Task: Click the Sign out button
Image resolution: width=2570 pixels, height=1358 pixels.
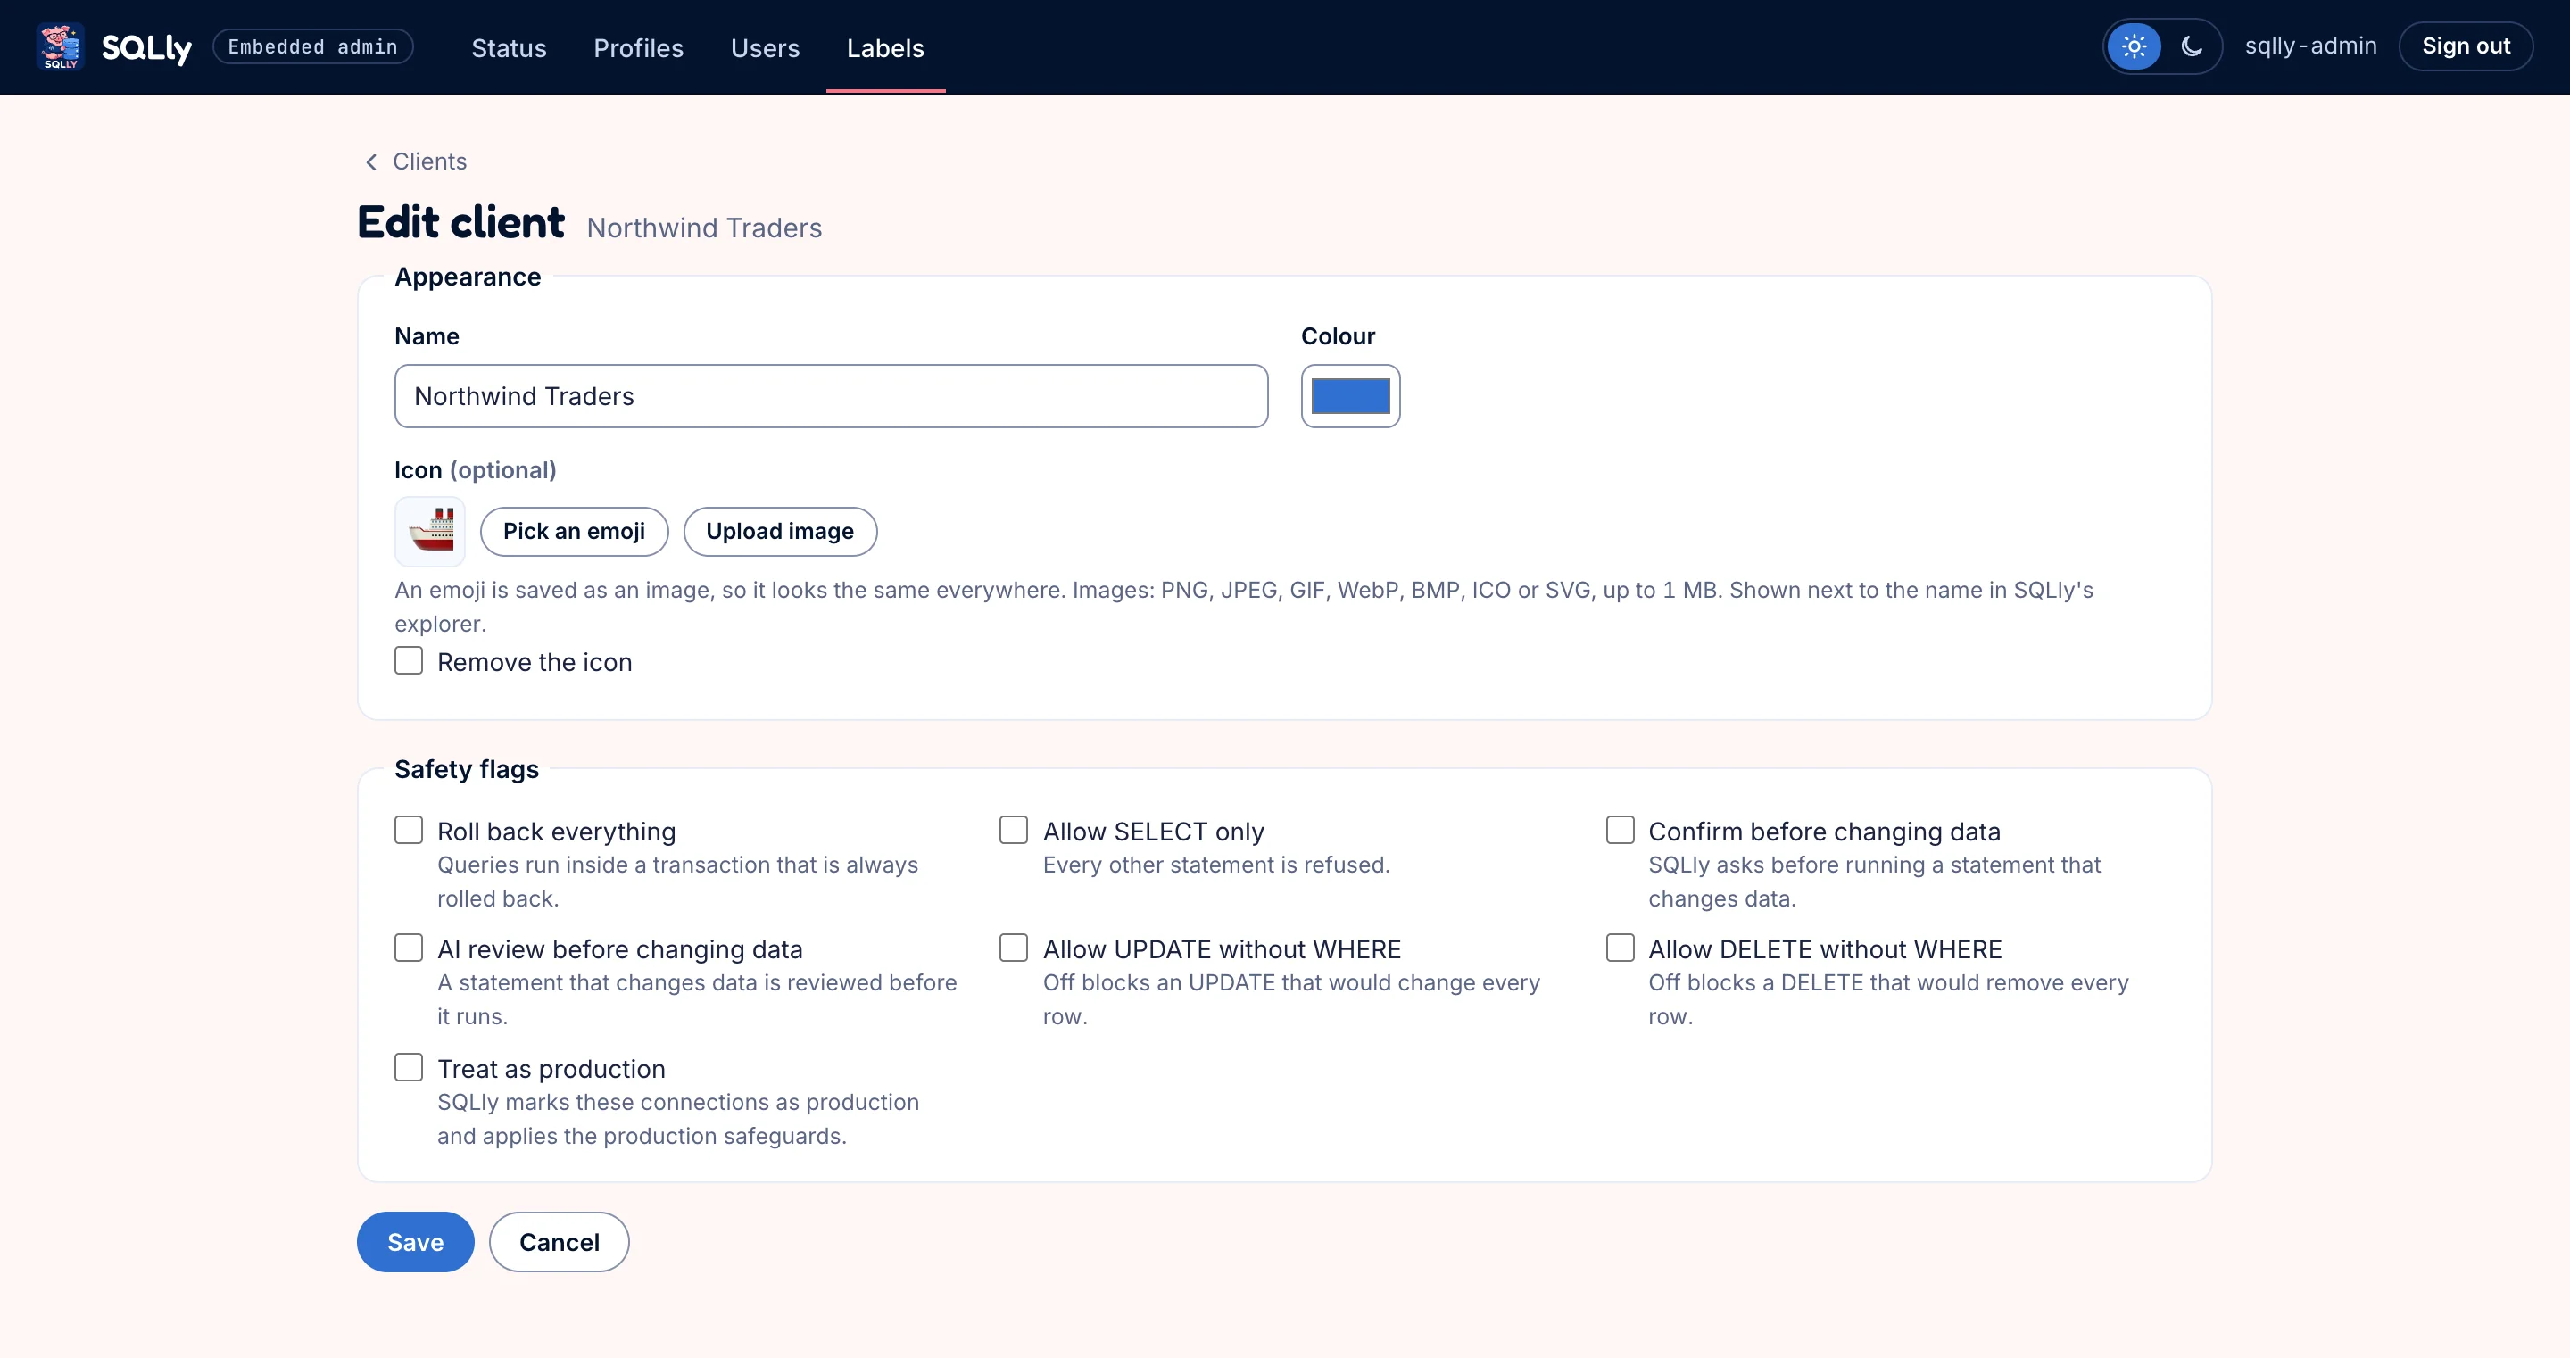Action: click(x=2466, y=46)
